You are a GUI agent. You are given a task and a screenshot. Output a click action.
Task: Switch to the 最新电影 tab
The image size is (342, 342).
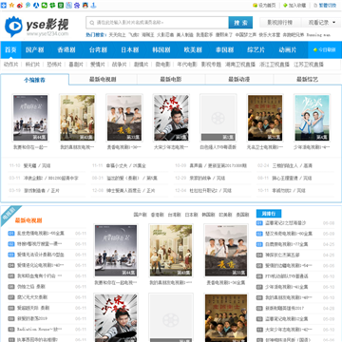point(171,79)
